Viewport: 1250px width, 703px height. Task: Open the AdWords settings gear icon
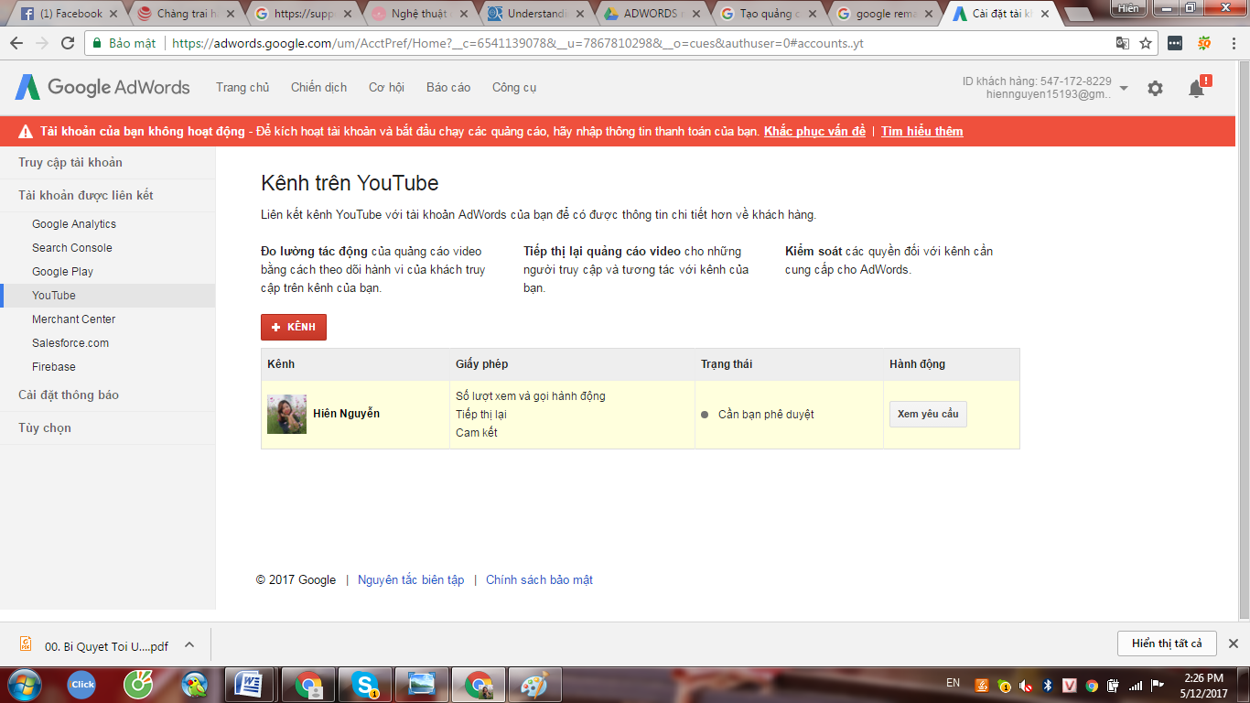pos(1155,88)
